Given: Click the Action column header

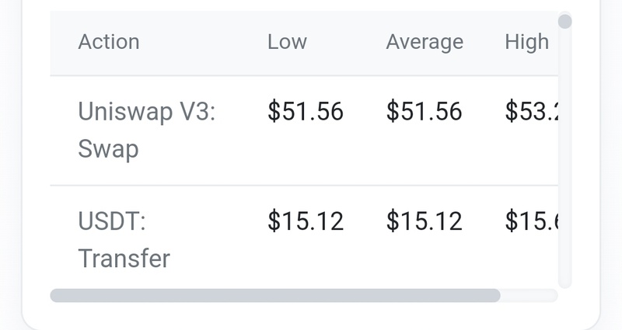Looking at the screenshot, I should tap(109, 42).
